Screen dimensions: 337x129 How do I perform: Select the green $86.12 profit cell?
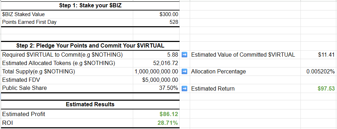[156, 114]
